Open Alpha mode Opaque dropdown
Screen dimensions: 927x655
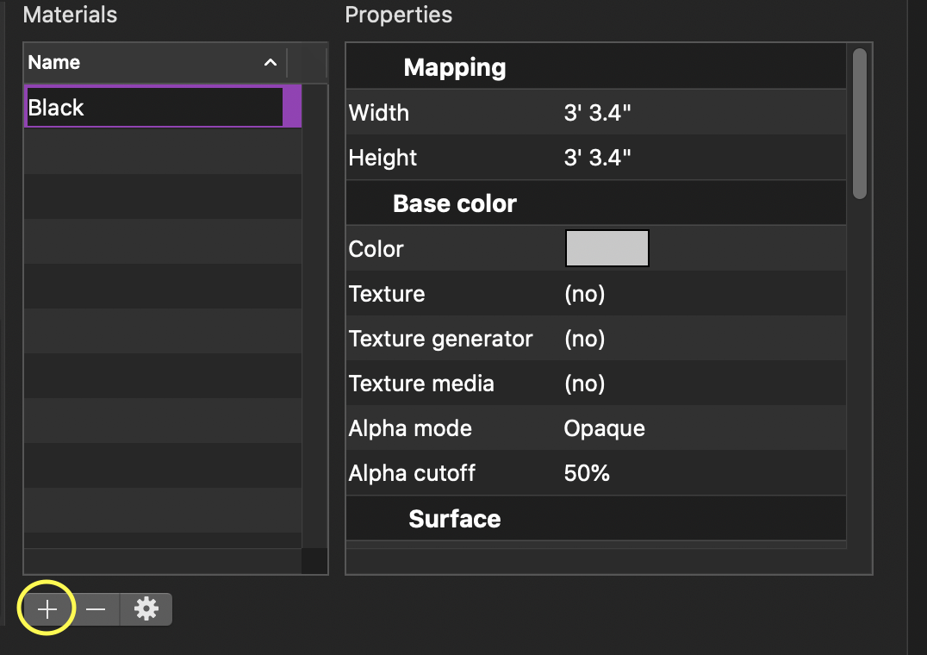click(x=604, y=428)
